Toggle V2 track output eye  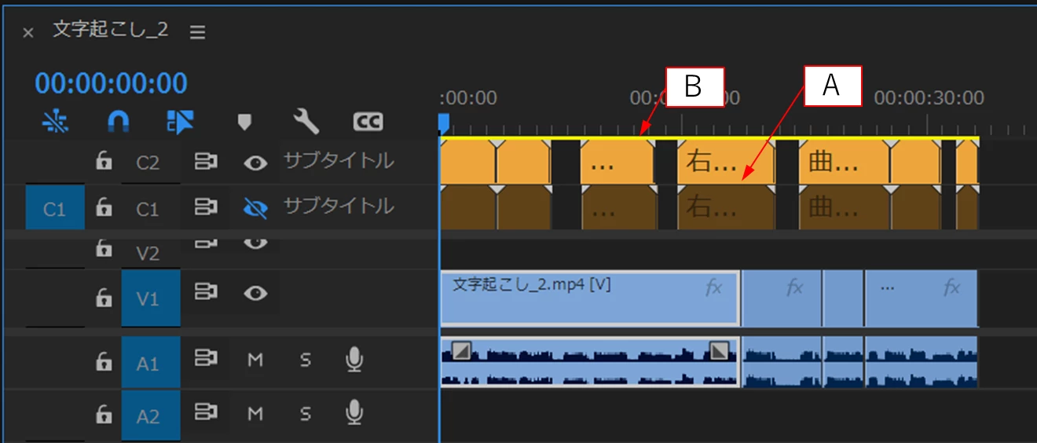(255, 243)
